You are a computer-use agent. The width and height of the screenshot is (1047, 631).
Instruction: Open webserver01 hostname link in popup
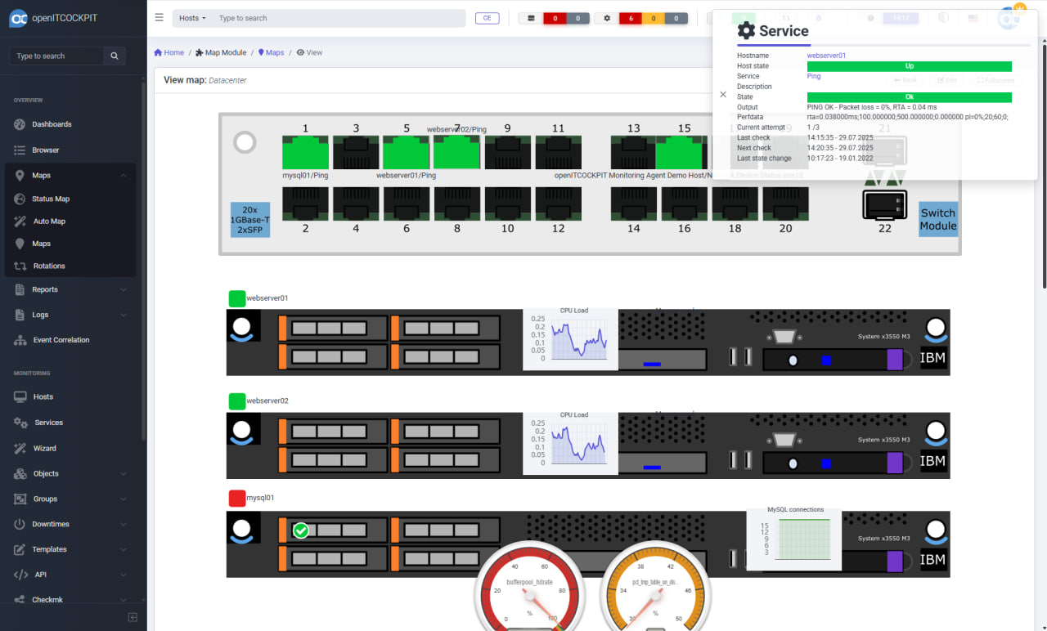tap(826, 56)
